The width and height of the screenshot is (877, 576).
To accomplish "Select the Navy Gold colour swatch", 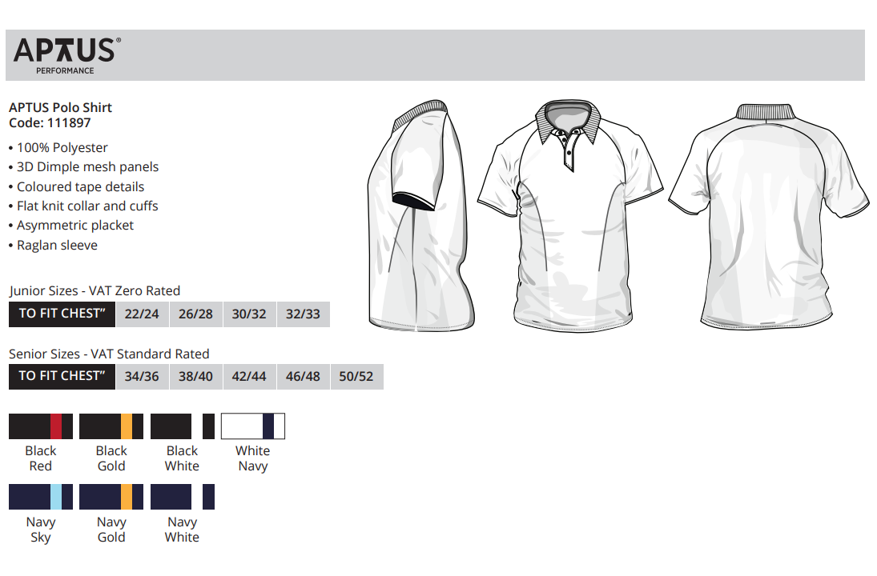I will coord(111,498).
